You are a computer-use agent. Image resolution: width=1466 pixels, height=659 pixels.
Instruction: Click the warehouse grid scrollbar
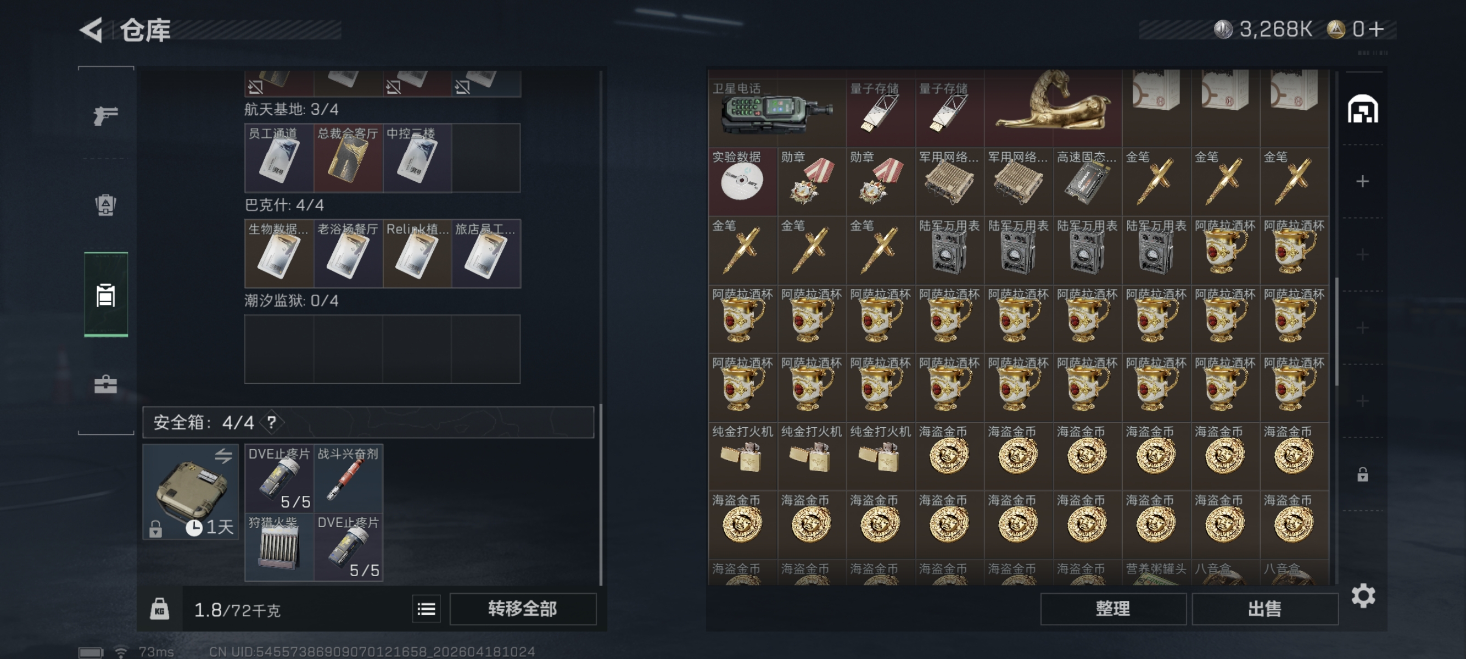tap(1336, 332)
